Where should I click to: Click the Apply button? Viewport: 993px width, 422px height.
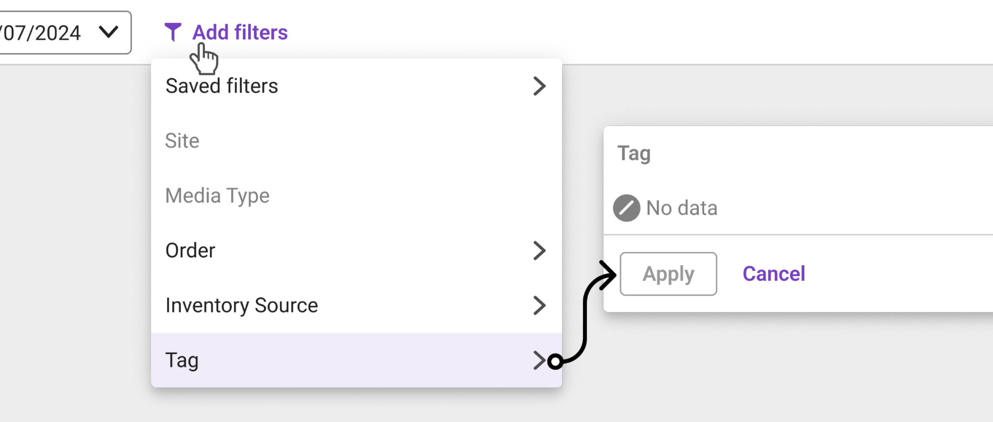pos(668,274)
